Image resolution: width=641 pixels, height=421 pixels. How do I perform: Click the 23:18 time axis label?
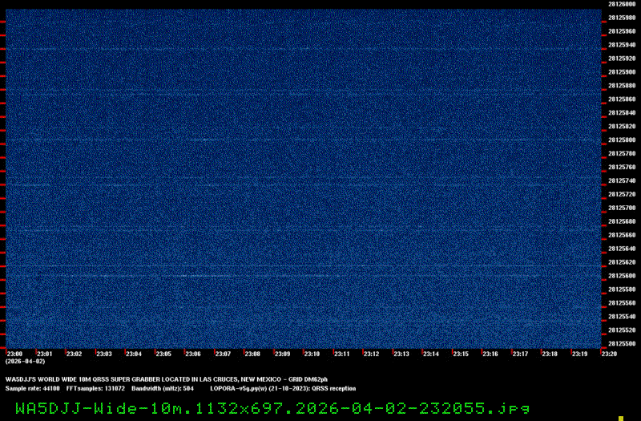point(550,354)
